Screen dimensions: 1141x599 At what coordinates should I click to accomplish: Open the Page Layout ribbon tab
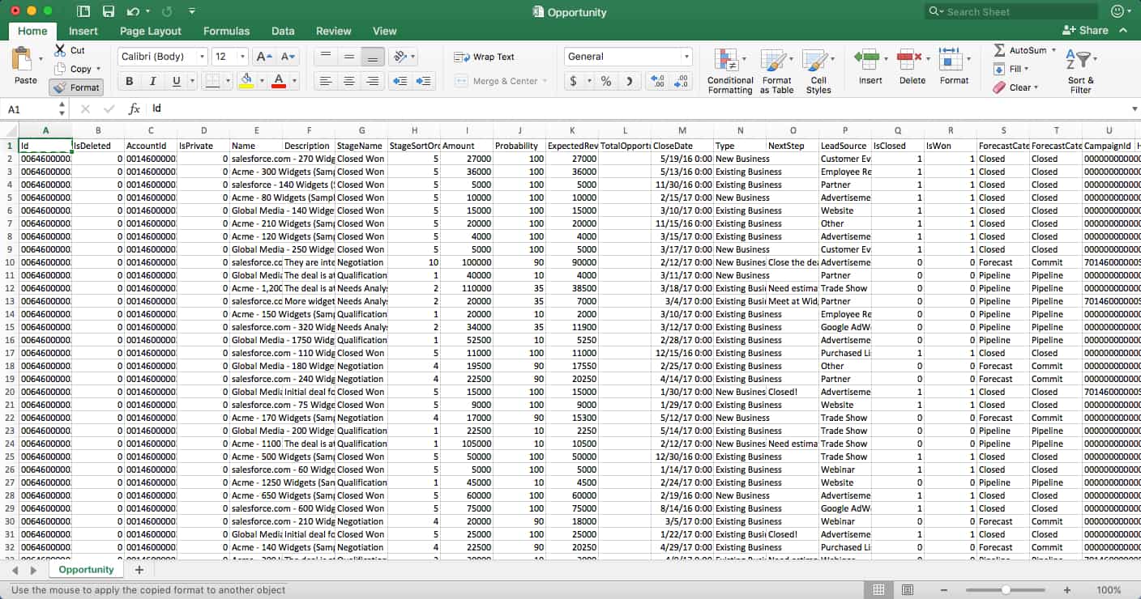(151, 31)
